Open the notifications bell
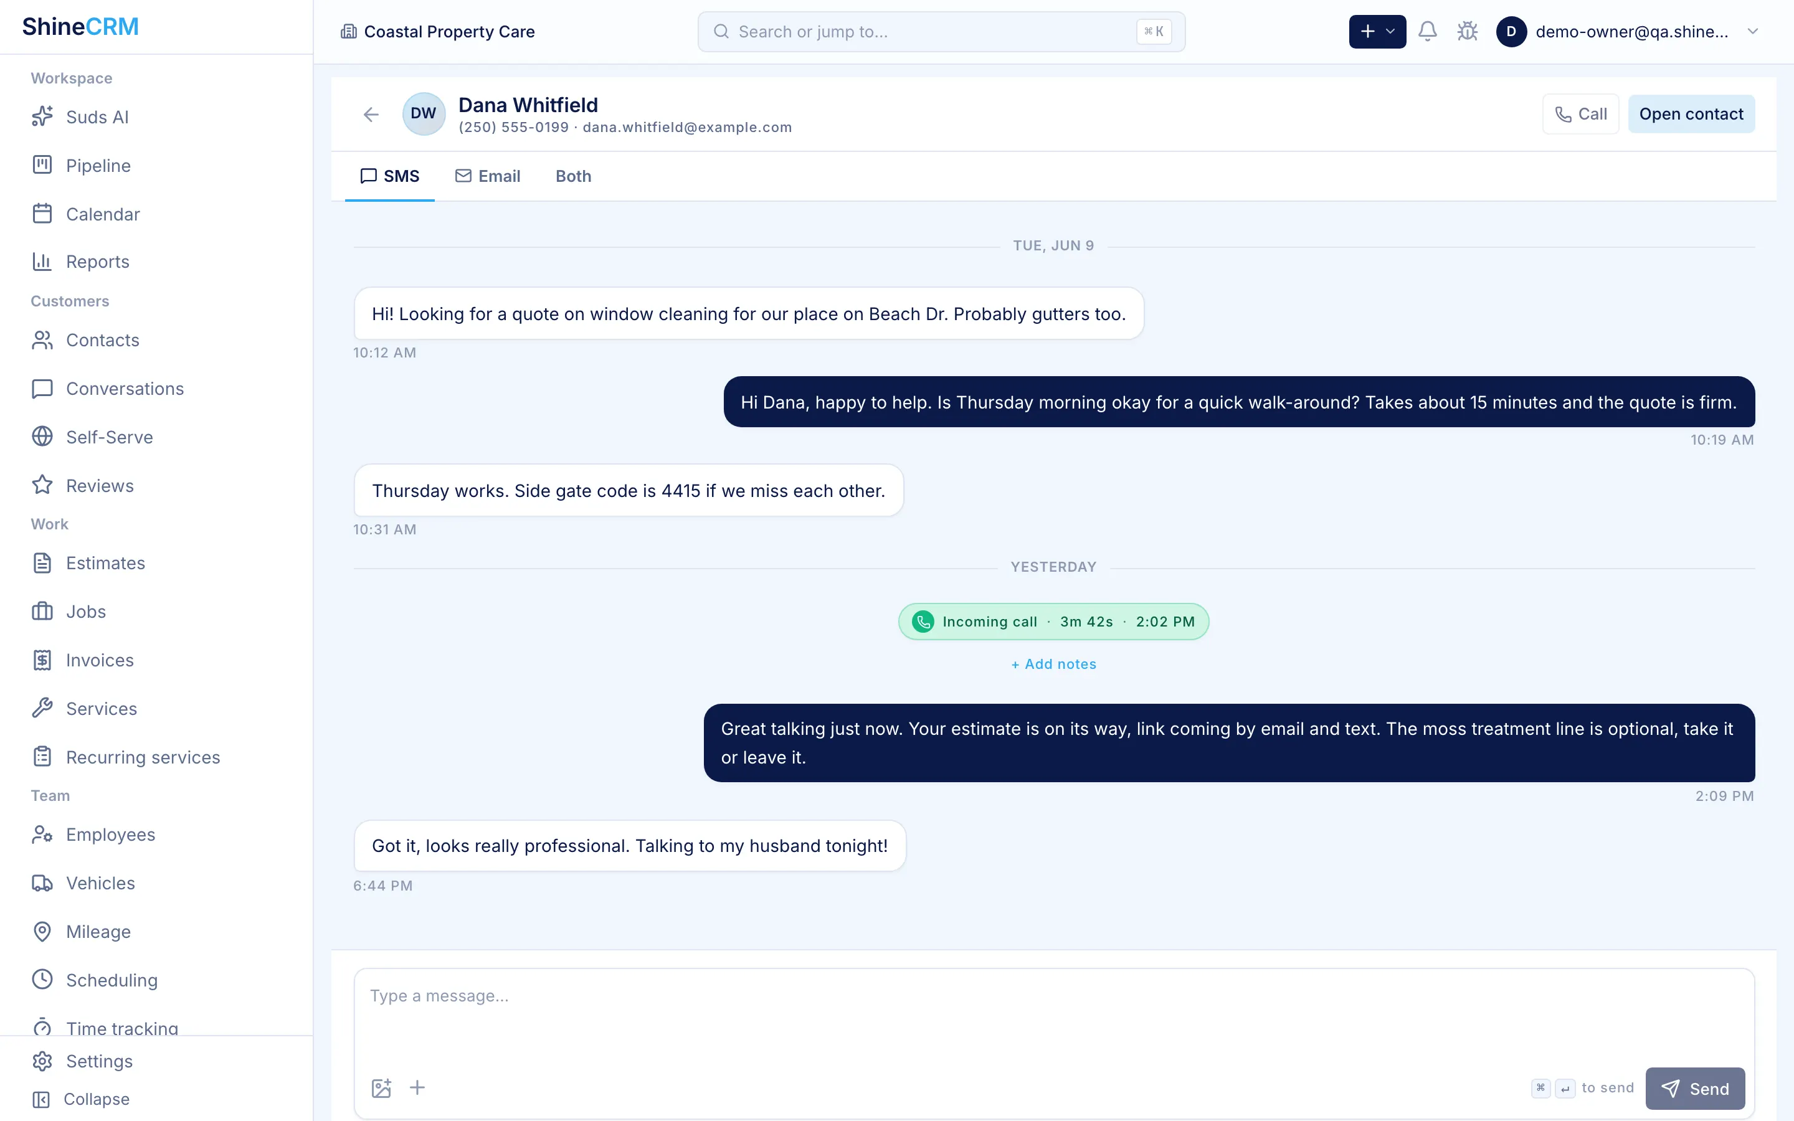 pyautogui.click(x=1428, y=31)
